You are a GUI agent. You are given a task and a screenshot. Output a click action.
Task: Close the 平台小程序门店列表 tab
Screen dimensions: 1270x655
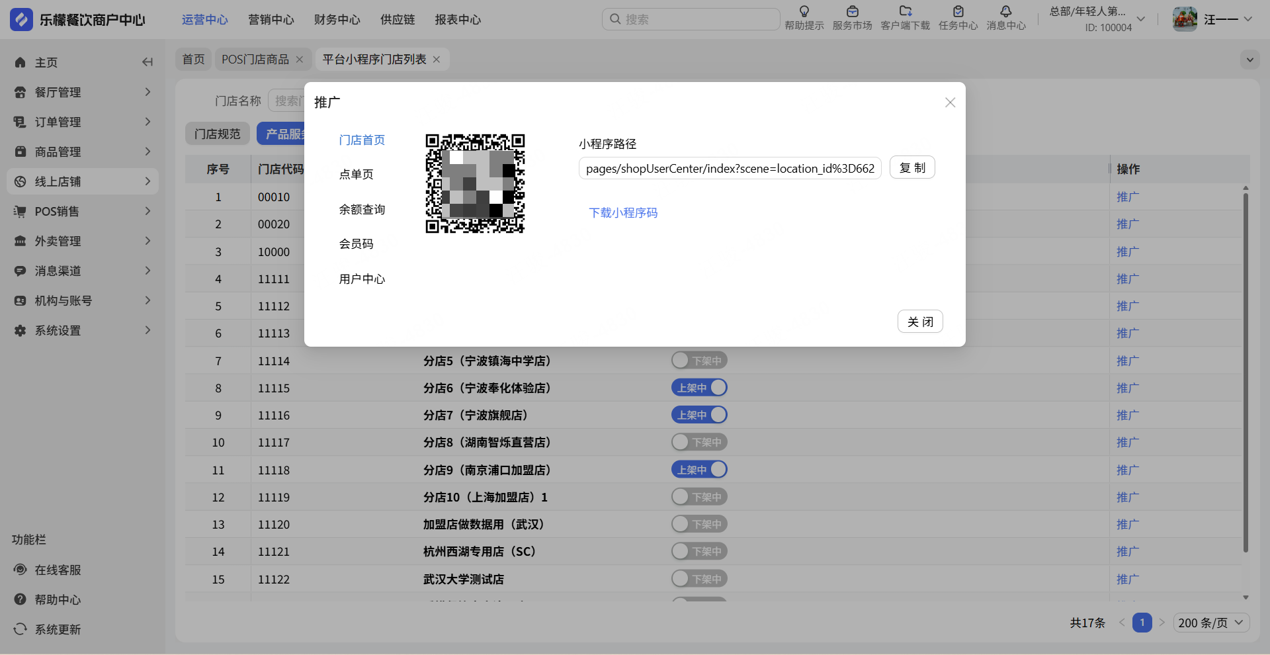click(437, 60)
